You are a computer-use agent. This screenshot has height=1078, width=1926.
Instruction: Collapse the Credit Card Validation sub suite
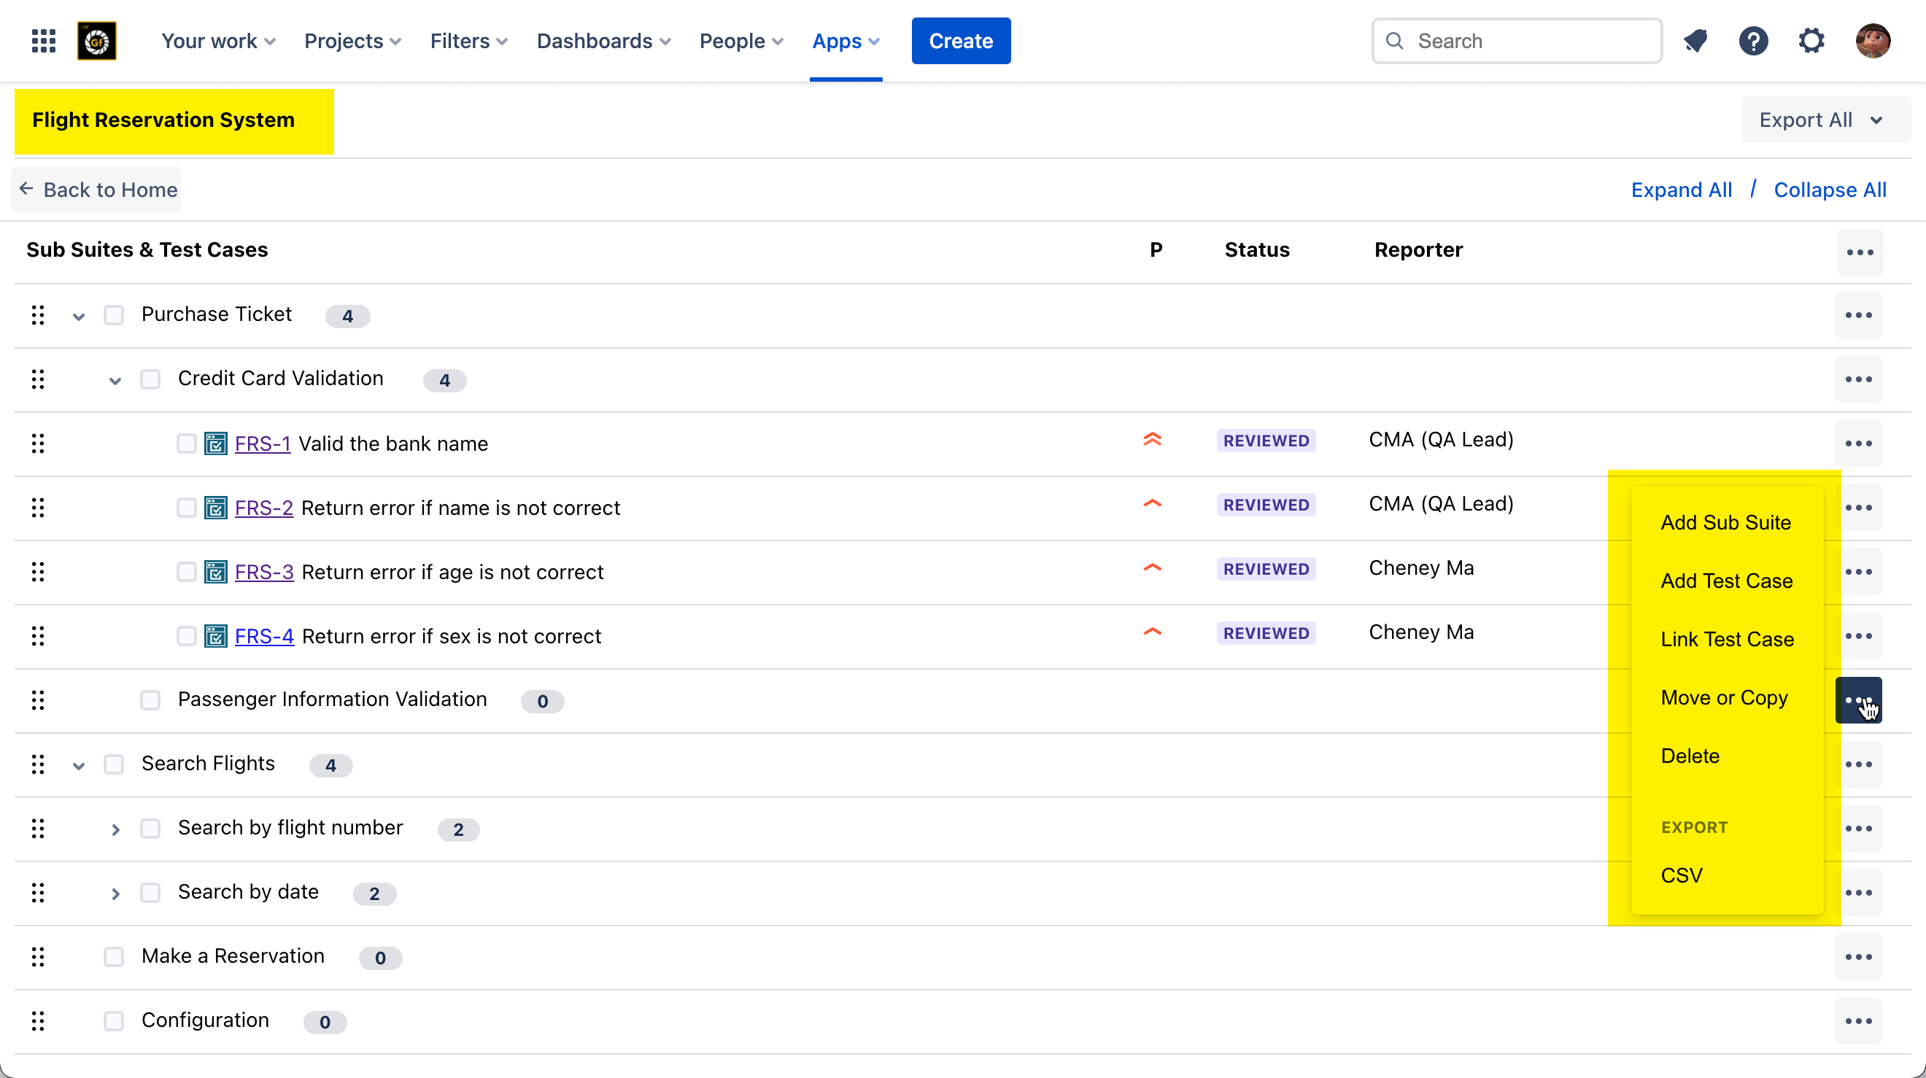(x=115, y=381)
